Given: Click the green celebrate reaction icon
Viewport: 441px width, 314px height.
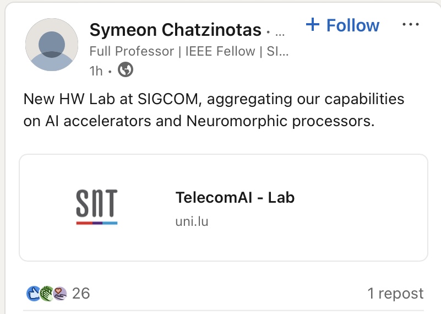Looking at the screenshot, I should [46, 294].
